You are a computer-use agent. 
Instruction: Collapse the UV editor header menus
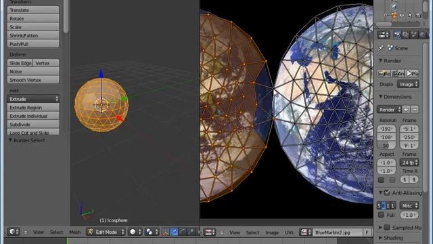tap(221, 232)
